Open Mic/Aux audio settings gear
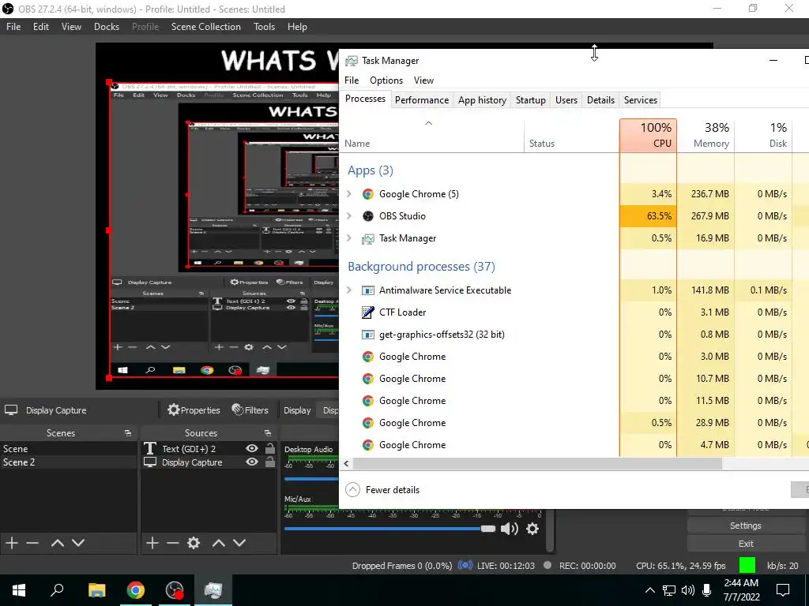This screenshot has width=809, height=606. (x=532, y=529)
